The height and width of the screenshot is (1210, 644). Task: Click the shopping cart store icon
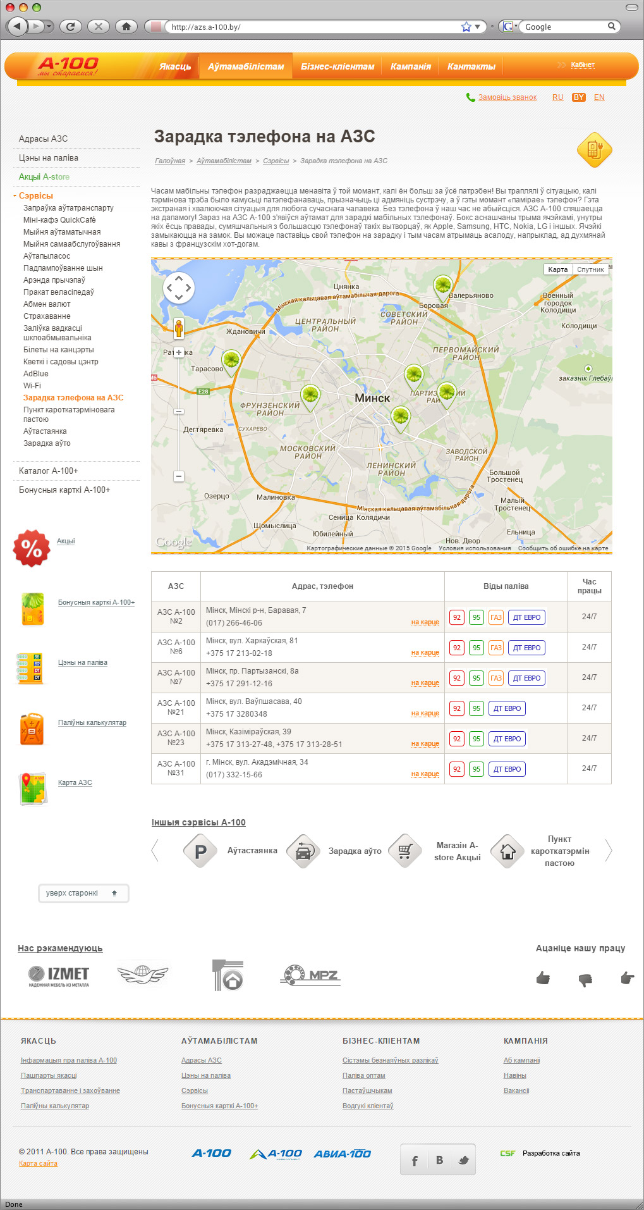(x=405, y=851)
